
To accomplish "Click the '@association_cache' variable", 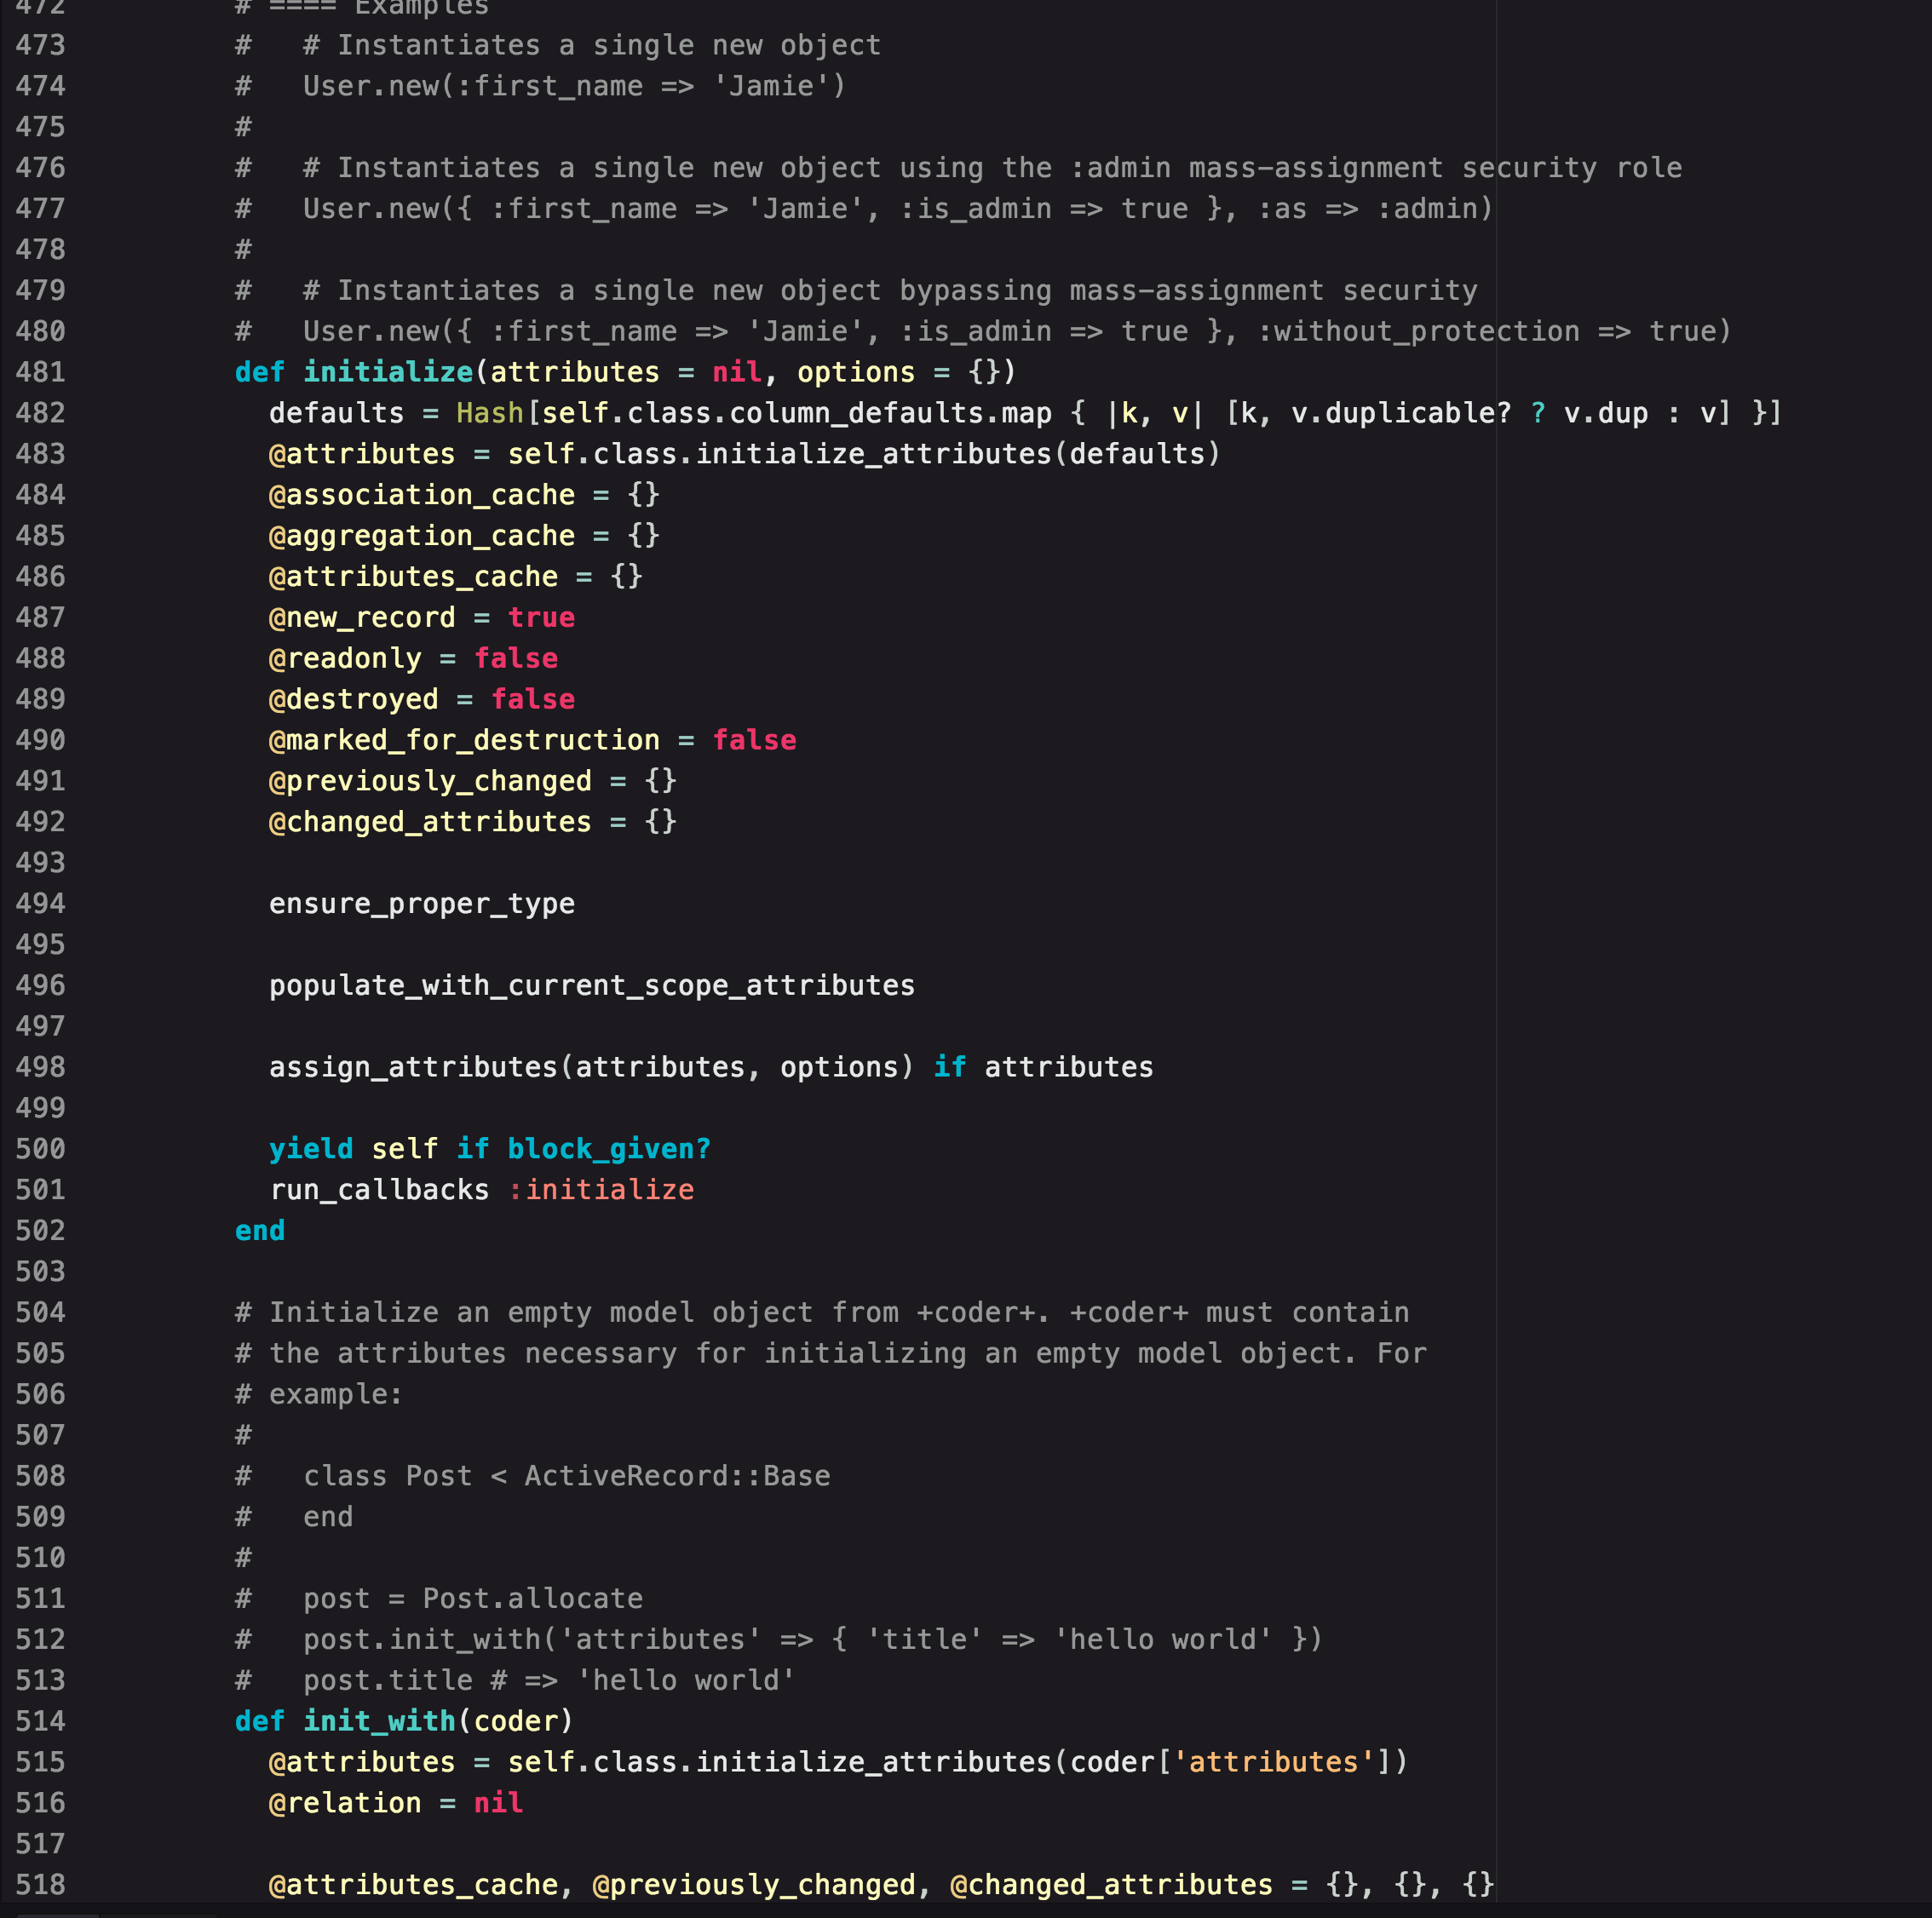I will coord(421,495).
